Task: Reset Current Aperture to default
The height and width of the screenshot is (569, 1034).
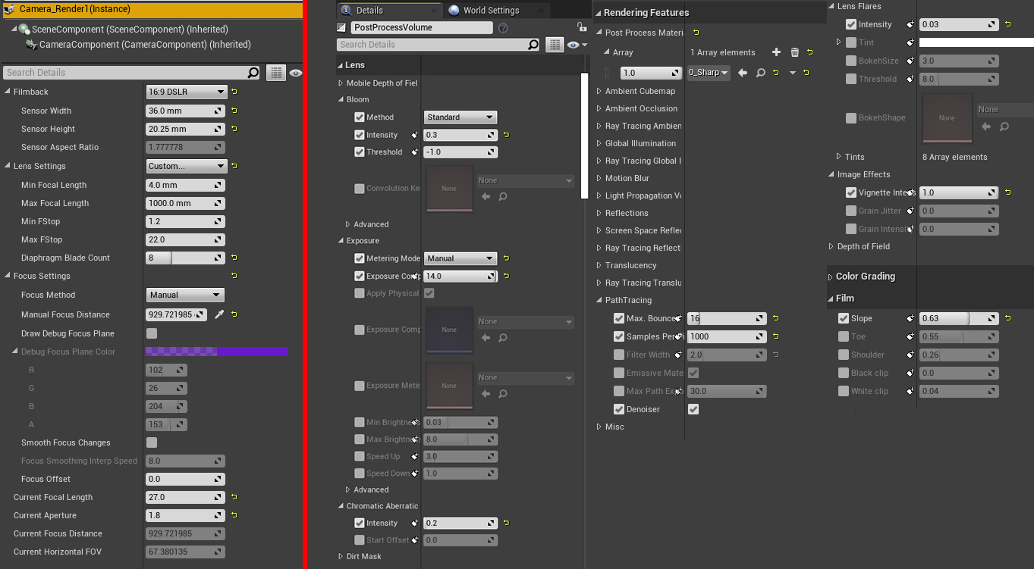Action: (234, 515)
